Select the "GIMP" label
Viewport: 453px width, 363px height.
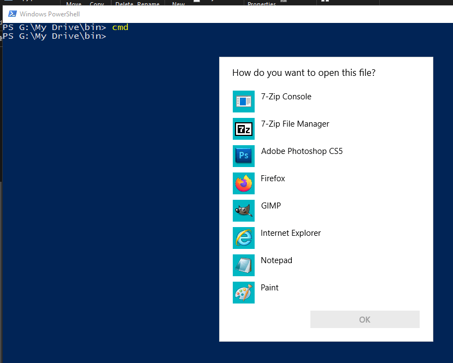pos(270,206)
